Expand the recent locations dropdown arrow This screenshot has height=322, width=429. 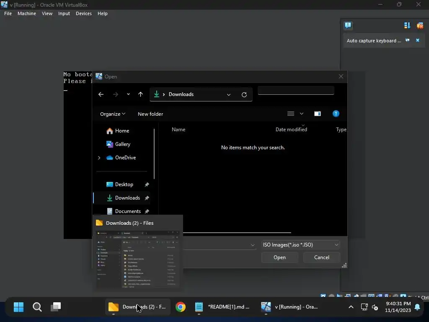[x=128, y=94]
